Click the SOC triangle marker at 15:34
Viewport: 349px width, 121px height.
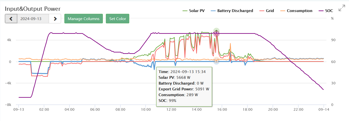tap(216, 34)
